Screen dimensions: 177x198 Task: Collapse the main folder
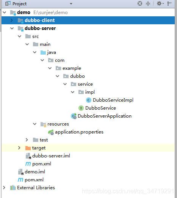27,44
